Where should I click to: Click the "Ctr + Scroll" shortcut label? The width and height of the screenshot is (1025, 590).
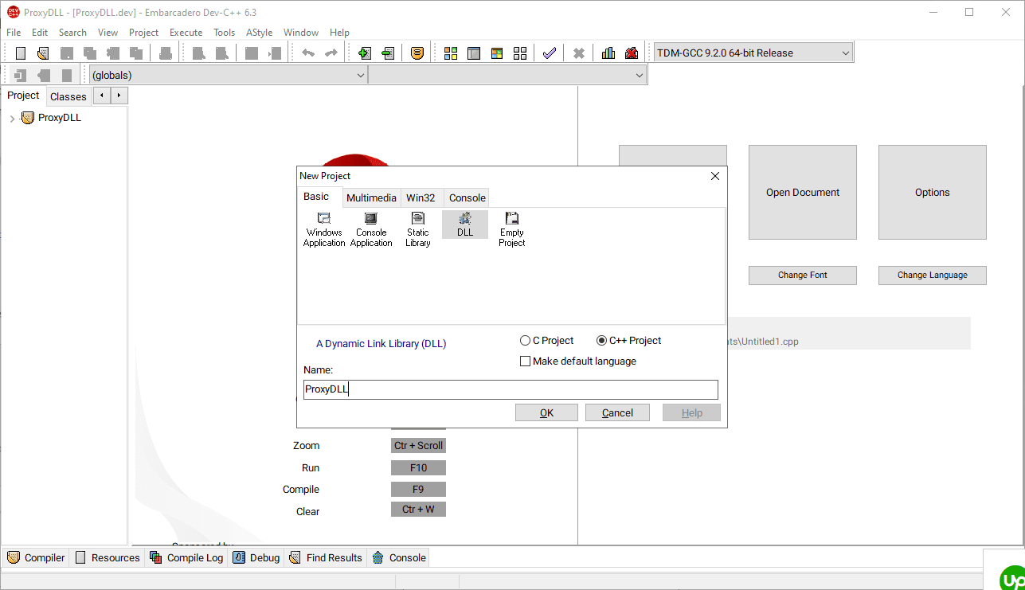[x=418, y=446]
